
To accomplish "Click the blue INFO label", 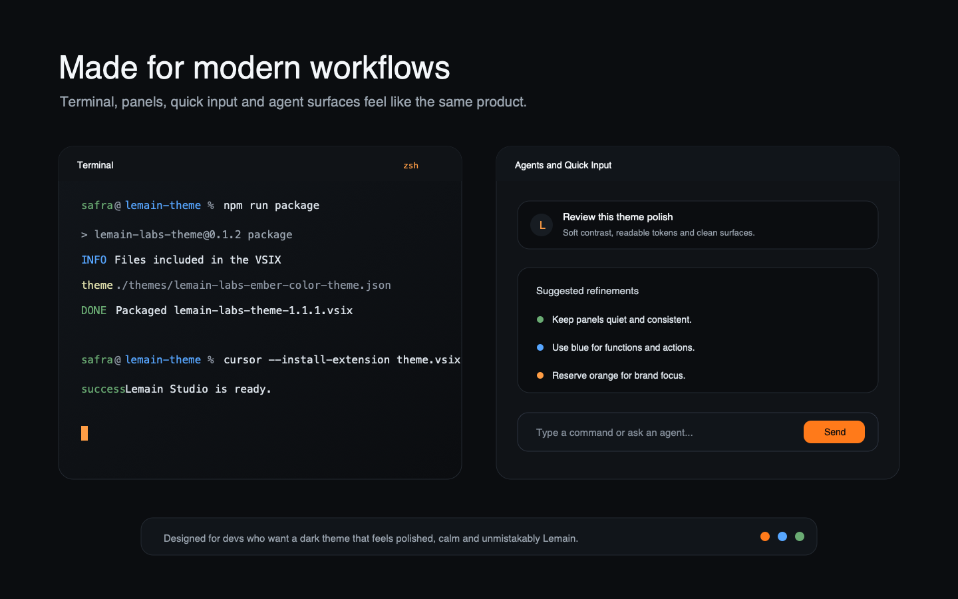I will (94, 260).
